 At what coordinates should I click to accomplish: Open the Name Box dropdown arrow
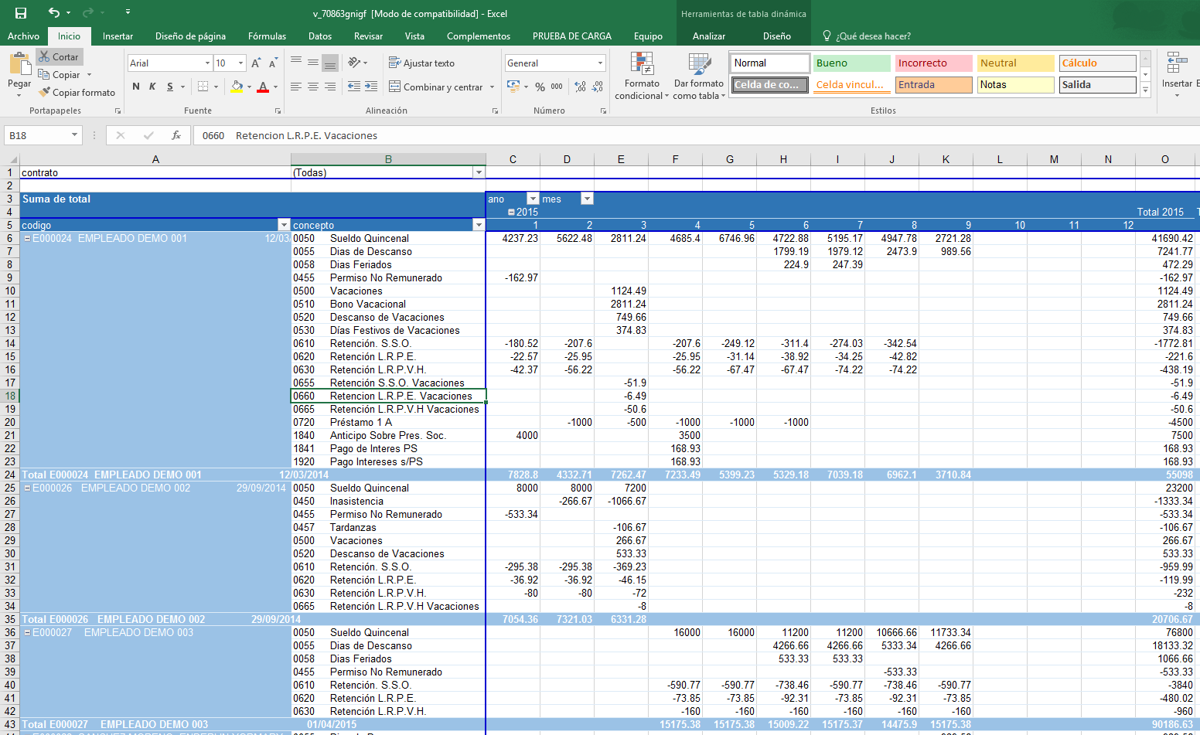pos(75,135)
